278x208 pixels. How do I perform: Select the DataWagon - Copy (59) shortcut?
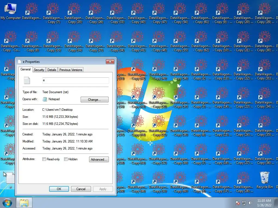180,154
